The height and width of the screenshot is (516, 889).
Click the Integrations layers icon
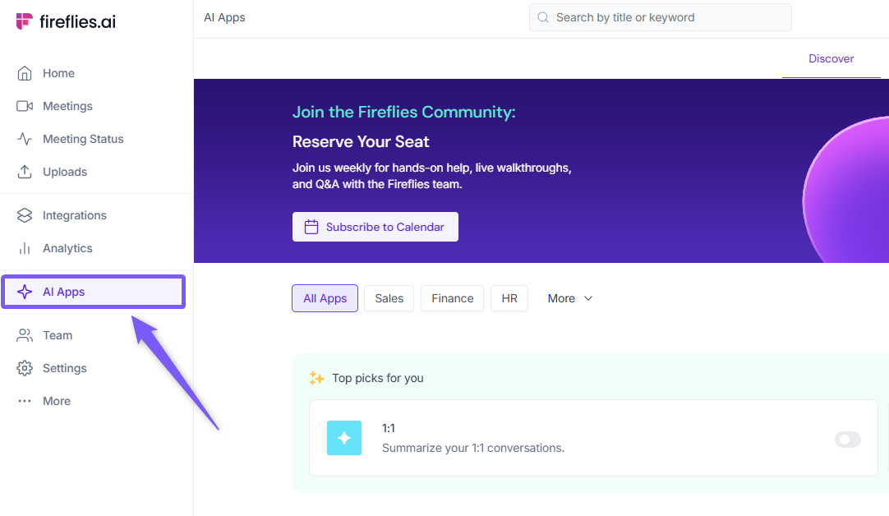click(x=25, y=215)
